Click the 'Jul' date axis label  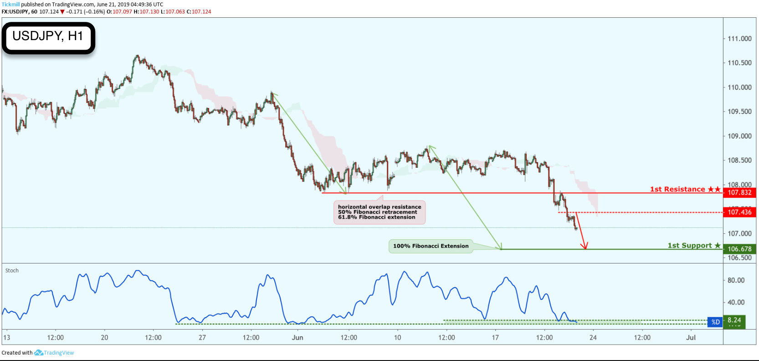point(691,338)
